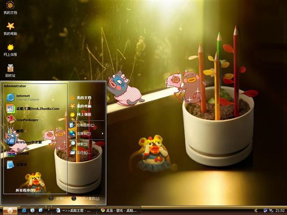Image resolution: width=287 pixels, height=215 pixels.
Task: Click 注销(L) log off button
Action: point(57,198)
